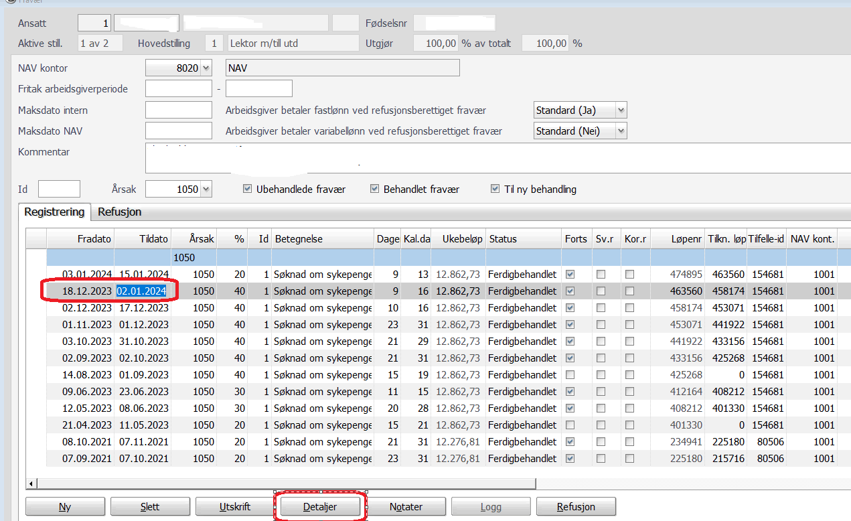Open the Detaljer button
The width and height of the screenshot is (851, 521).
[x=320, y=507]
